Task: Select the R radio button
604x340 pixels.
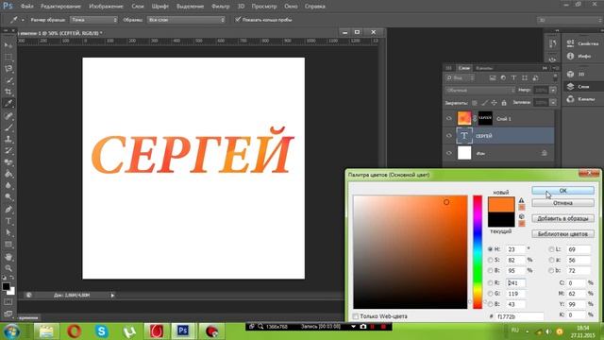Action: 491,283
